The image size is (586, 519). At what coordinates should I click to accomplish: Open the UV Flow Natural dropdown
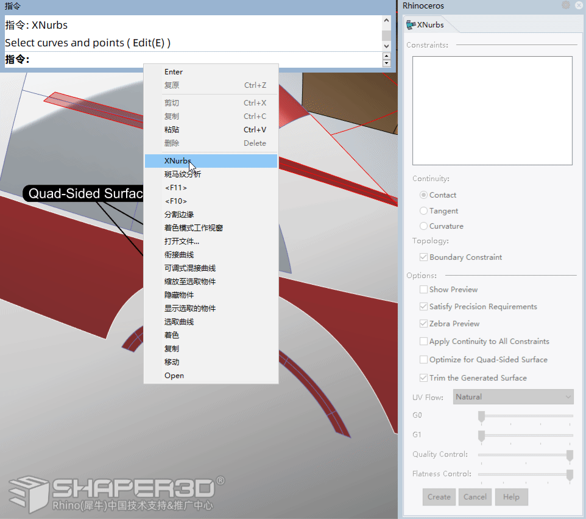513,396
